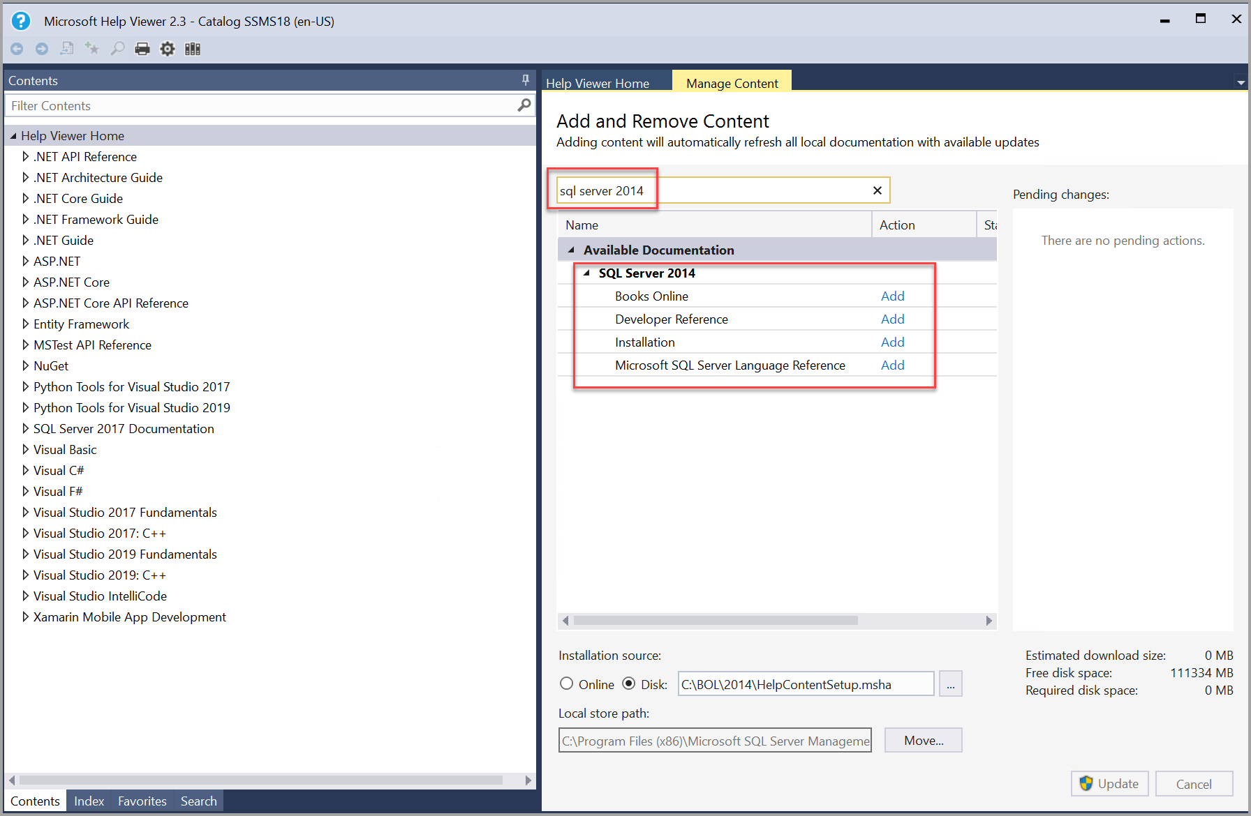Click the Forward navigation arrow
The image size is (1251, 816).
[x=41, y=48]
